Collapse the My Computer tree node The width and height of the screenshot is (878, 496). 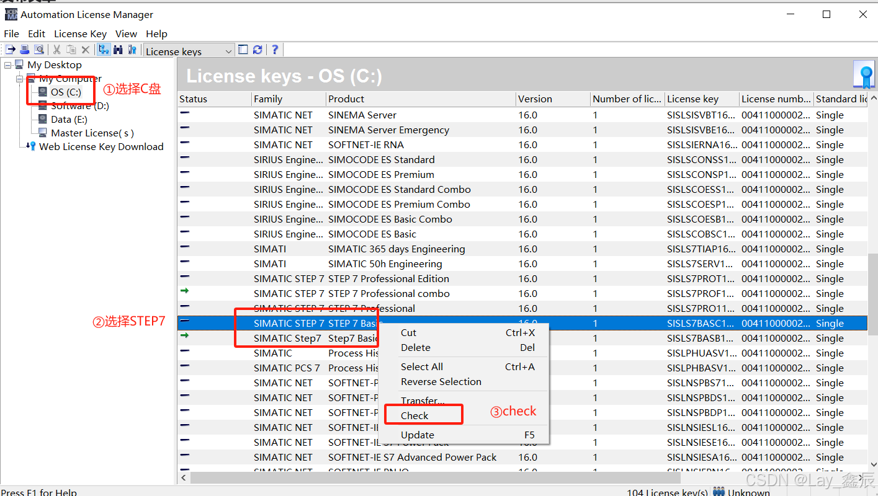point(20,79)
